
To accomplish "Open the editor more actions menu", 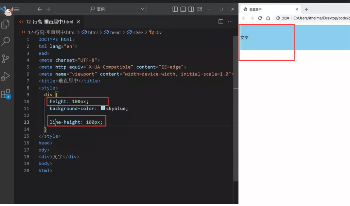I will pos(230,22).
